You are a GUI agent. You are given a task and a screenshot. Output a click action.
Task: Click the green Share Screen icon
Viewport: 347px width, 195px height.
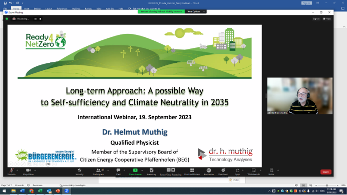point(135,170)
